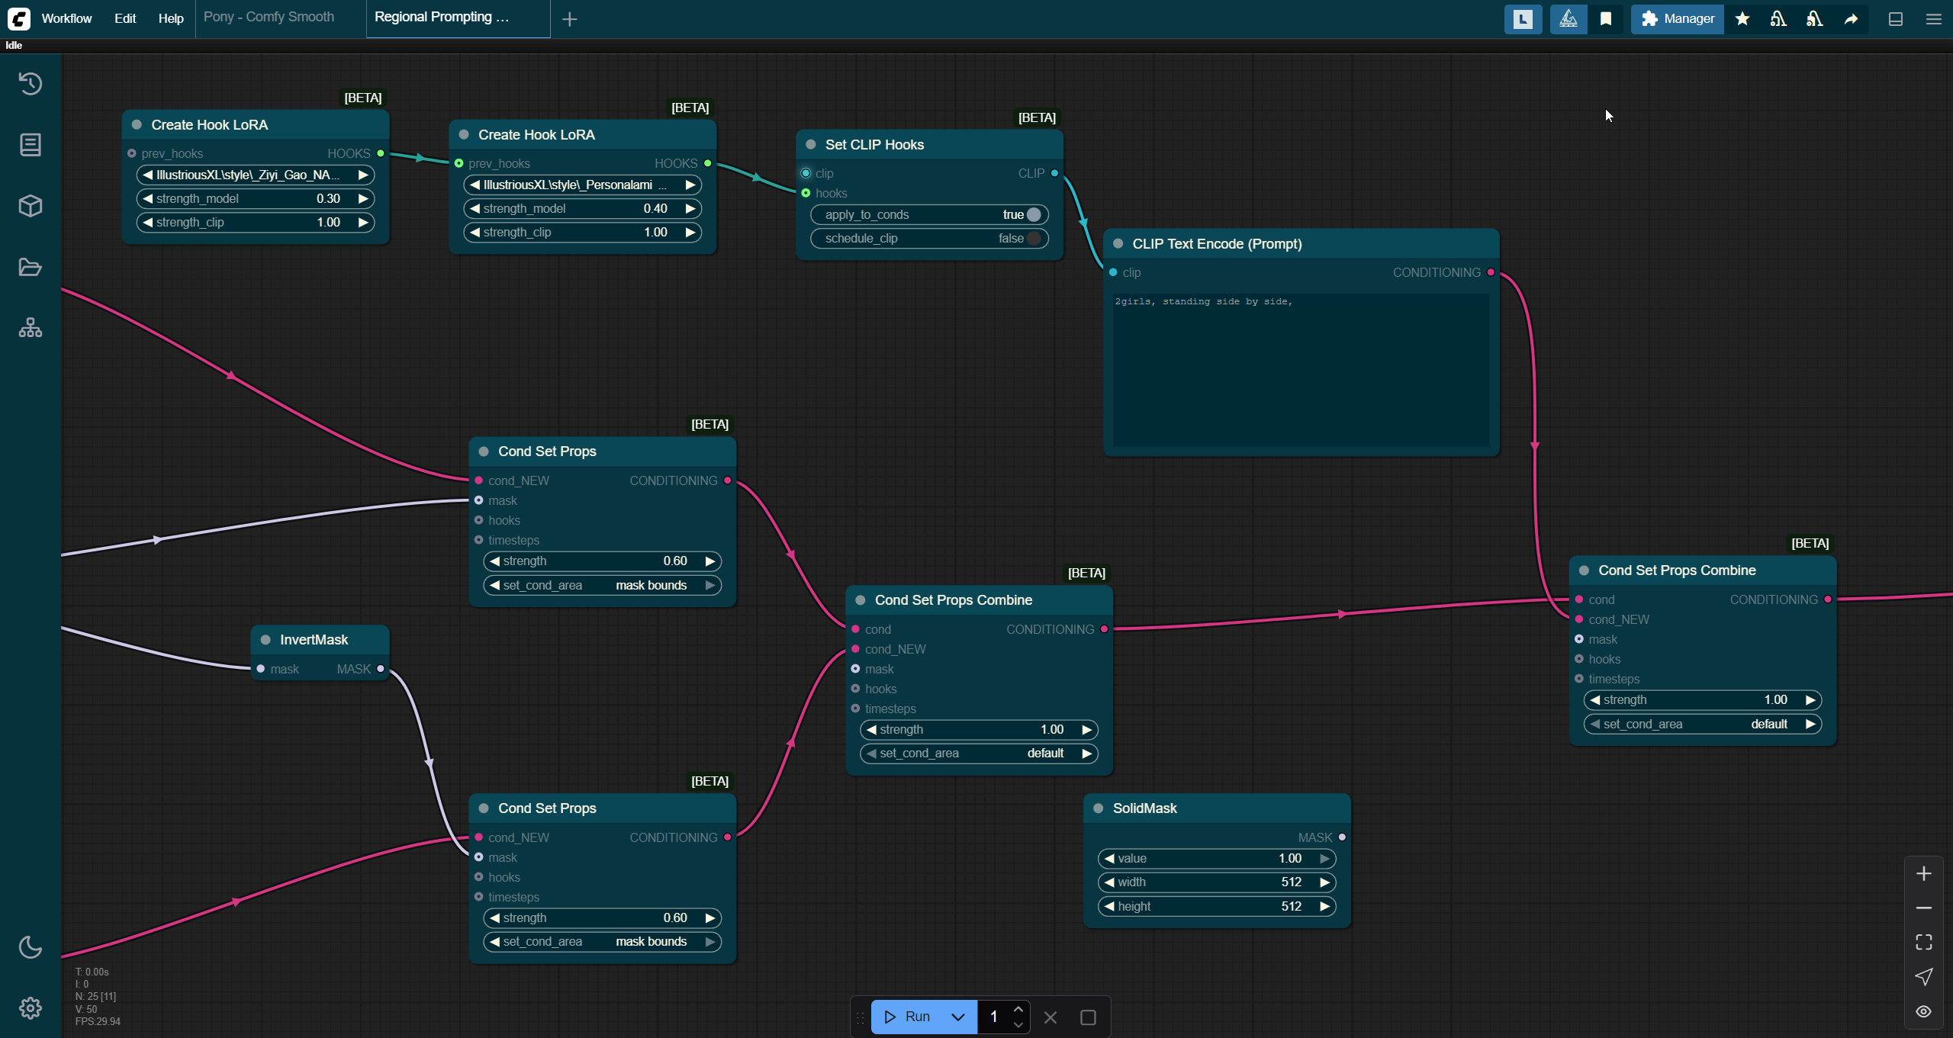Open the queue history sidebar panel
1953x1038 pixels.
(31, 84)
